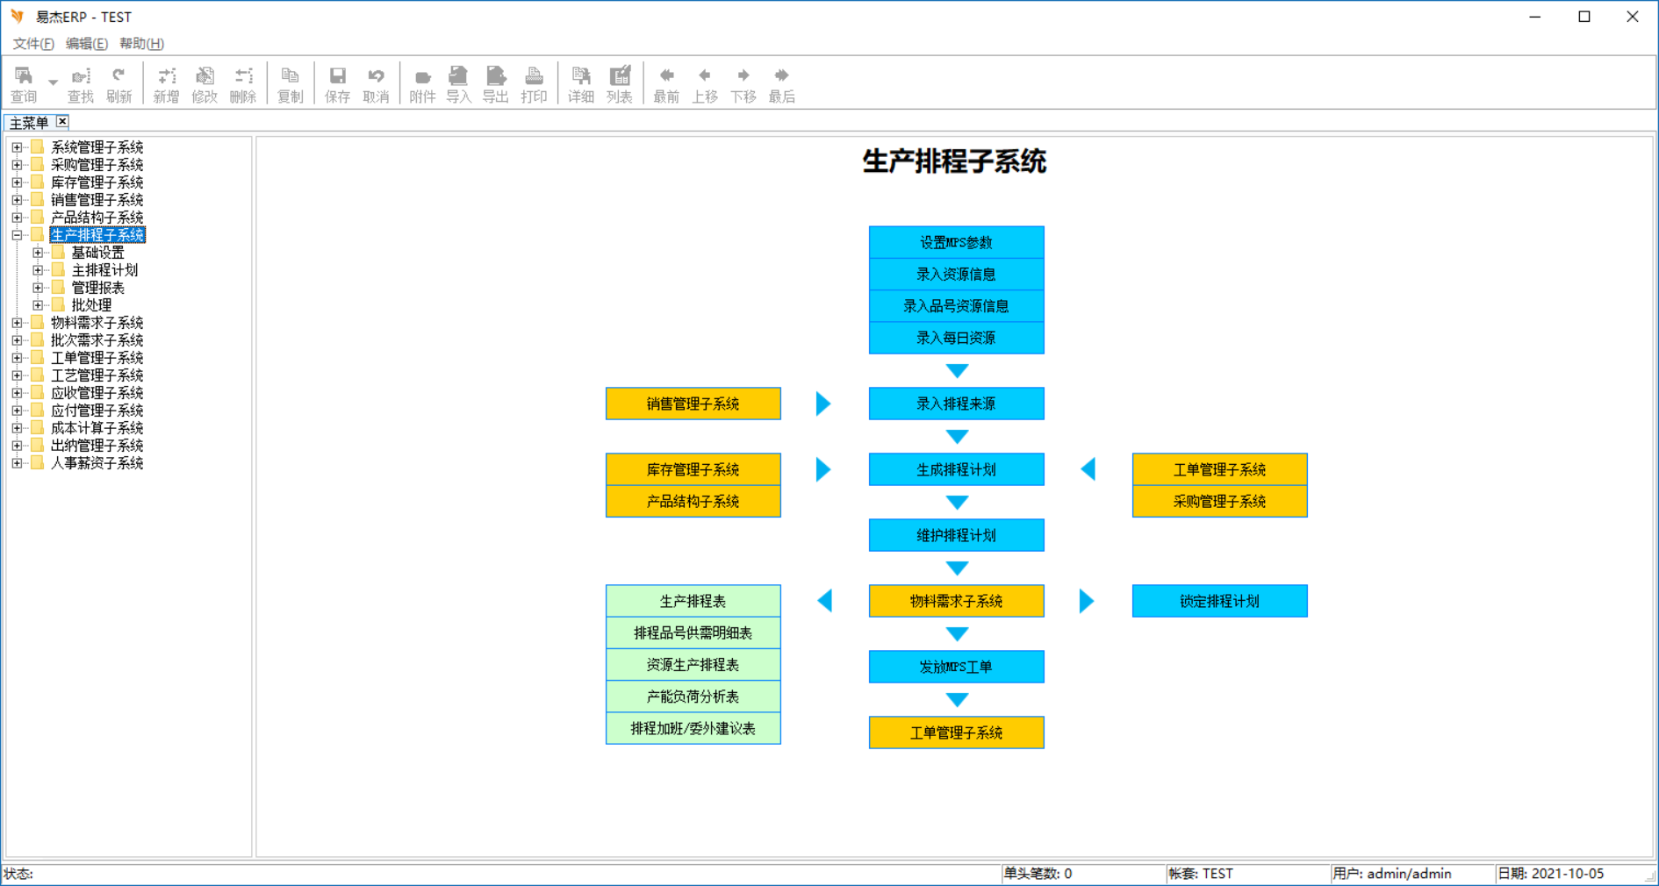Go to yellow 采购管理子系统 flowchart box
The width and height of the screenshot is (1659, 886).
click(x=1220, y=502)
